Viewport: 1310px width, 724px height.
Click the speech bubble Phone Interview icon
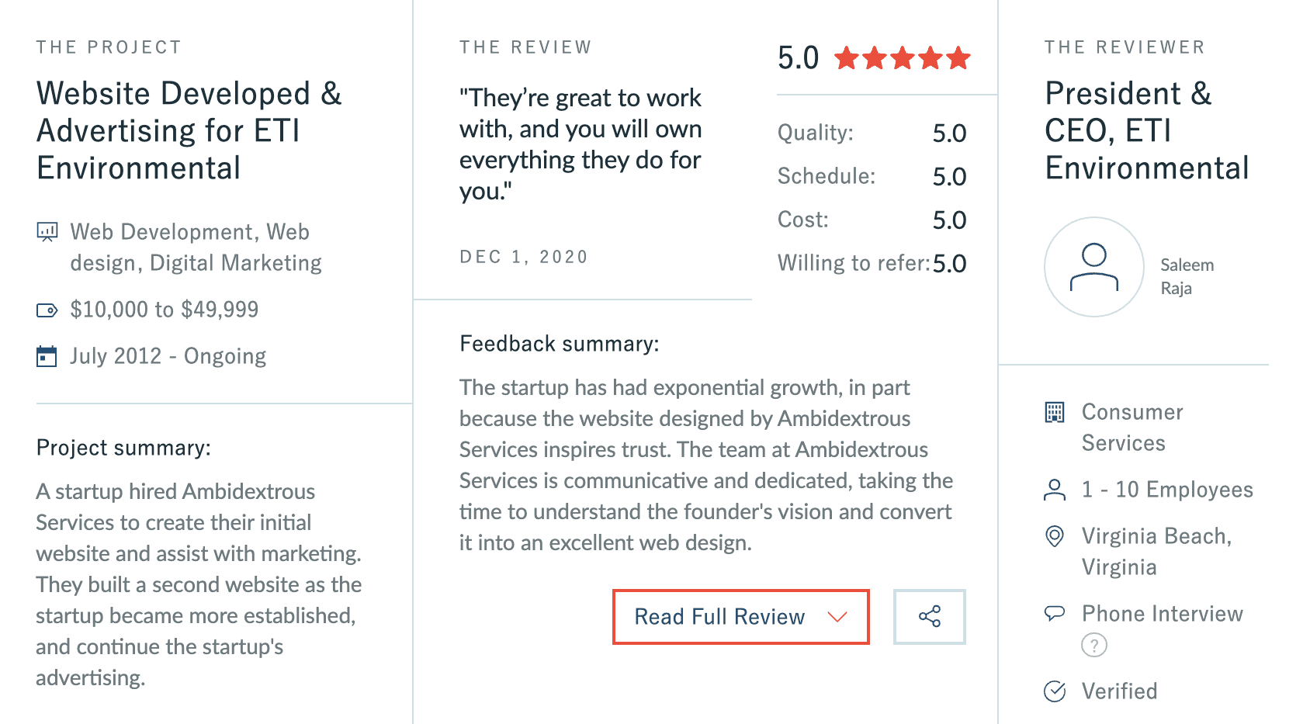click(1055, 613)
